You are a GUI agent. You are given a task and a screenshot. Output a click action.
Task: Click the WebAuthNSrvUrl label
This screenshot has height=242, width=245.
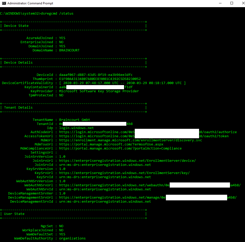click(39, 185)
